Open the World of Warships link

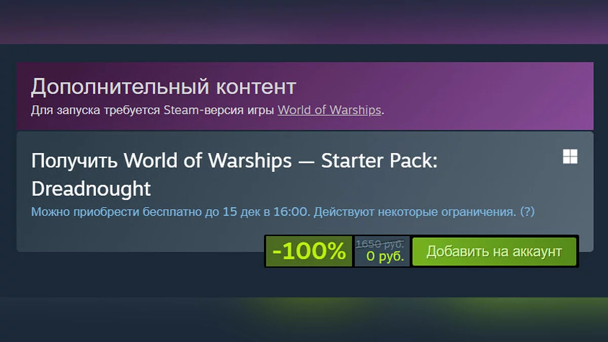tap(329, 110)
